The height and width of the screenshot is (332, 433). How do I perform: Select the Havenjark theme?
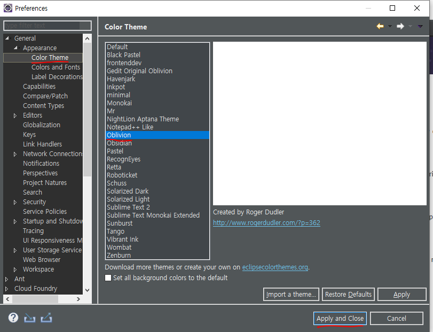pos(158,79)
